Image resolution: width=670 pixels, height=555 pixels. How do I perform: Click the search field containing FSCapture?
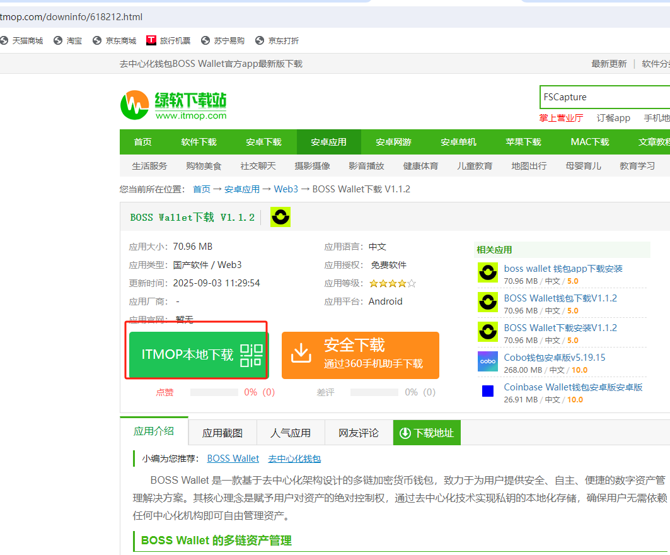603,97
